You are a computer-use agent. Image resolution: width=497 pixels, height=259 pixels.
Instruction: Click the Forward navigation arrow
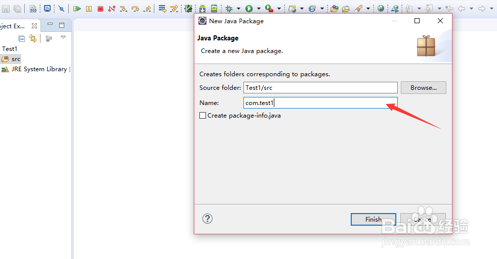[482, 9]
